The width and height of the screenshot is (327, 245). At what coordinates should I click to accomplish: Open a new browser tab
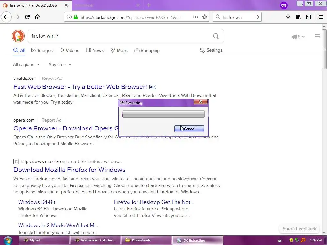[149, 5]
